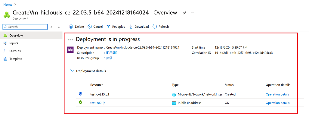Click the Operation details column header
This screenshot has width=309, height=133.
click(x=278, y=85)
